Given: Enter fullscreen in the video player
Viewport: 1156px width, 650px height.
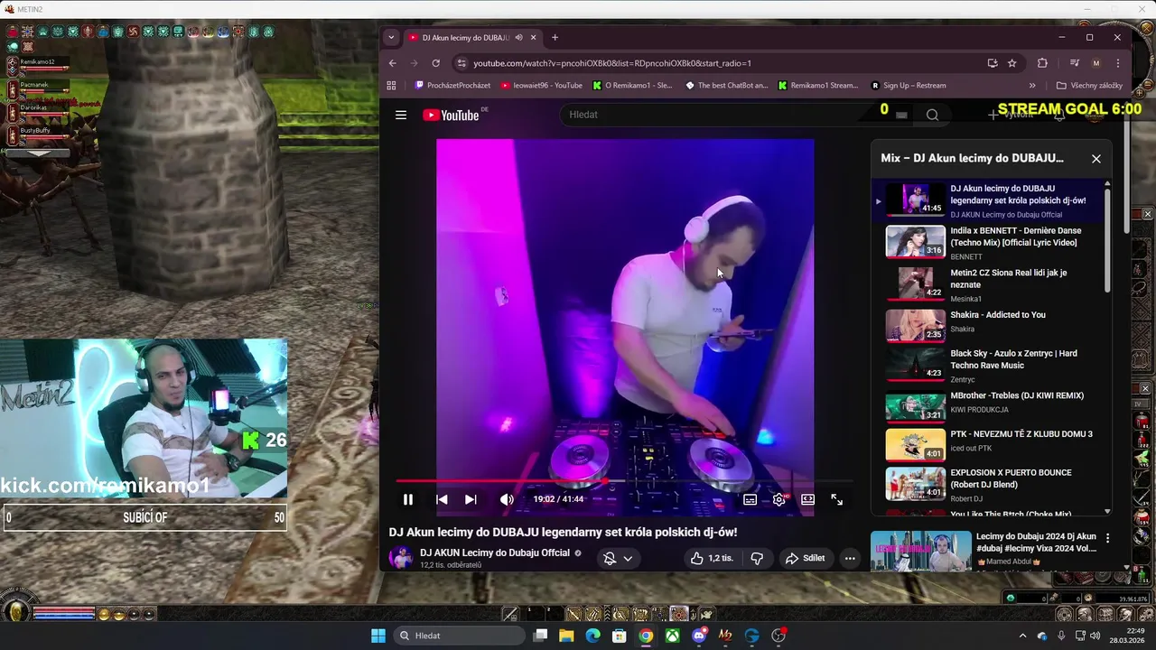Looking at the screenshot, I should coord(836,499).
